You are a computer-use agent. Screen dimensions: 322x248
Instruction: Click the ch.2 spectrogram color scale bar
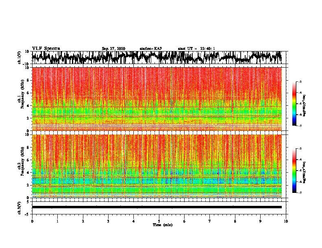point(294,171)
